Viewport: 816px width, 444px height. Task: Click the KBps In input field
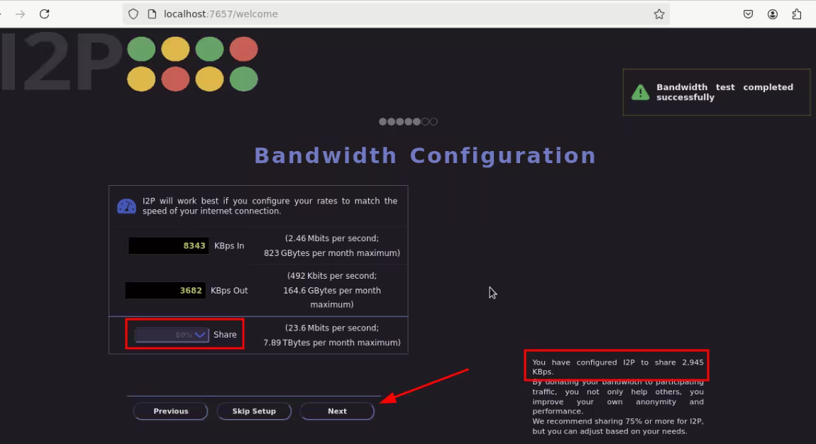(x=169, y=246)
